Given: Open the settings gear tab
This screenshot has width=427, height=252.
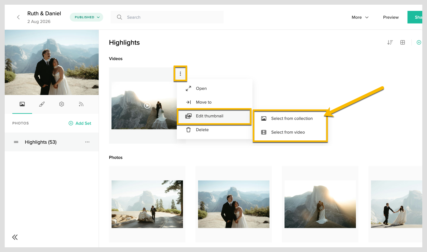Looking at the screenshot, I should point(62,104).
